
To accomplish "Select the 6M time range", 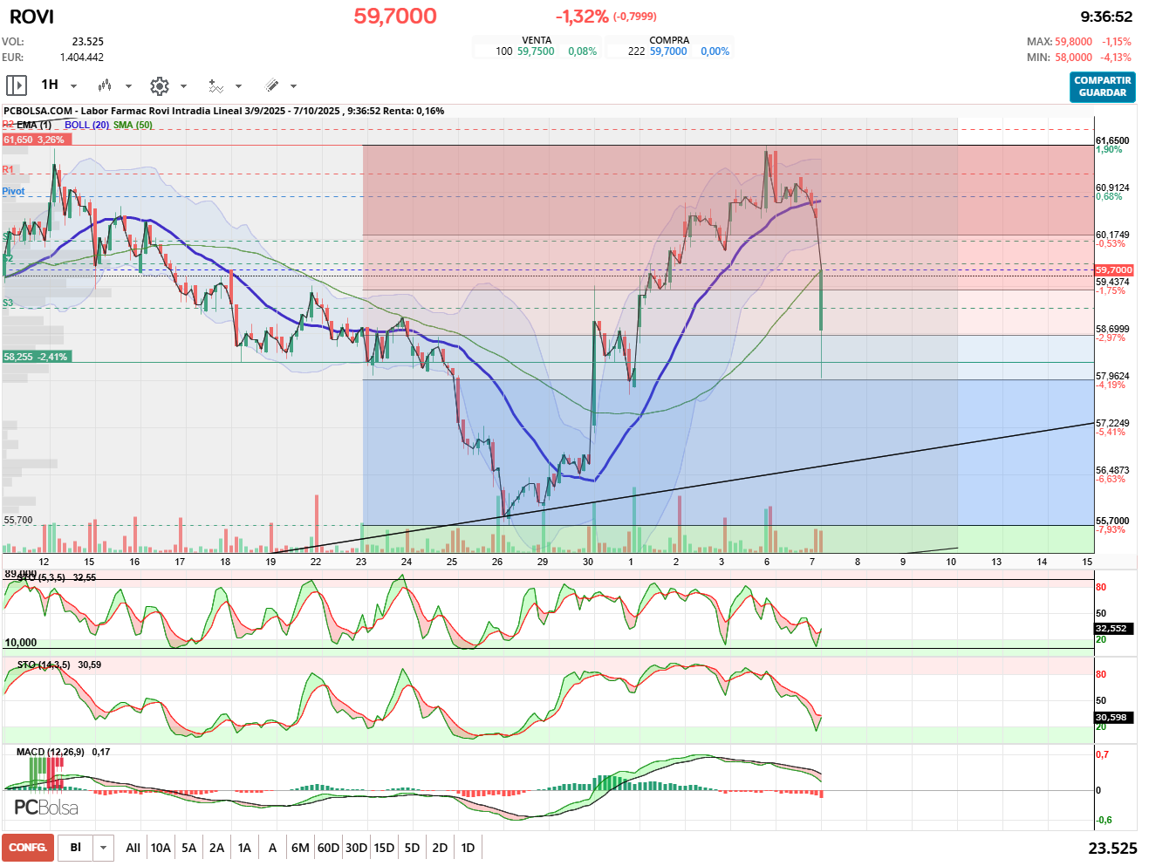I will (x=300, y=848).
